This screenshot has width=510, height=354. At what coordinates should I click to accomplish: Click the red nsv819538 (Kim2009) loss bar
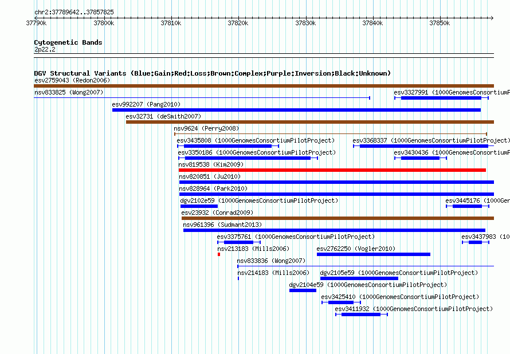pyautogui.click(x=332, y=170)
